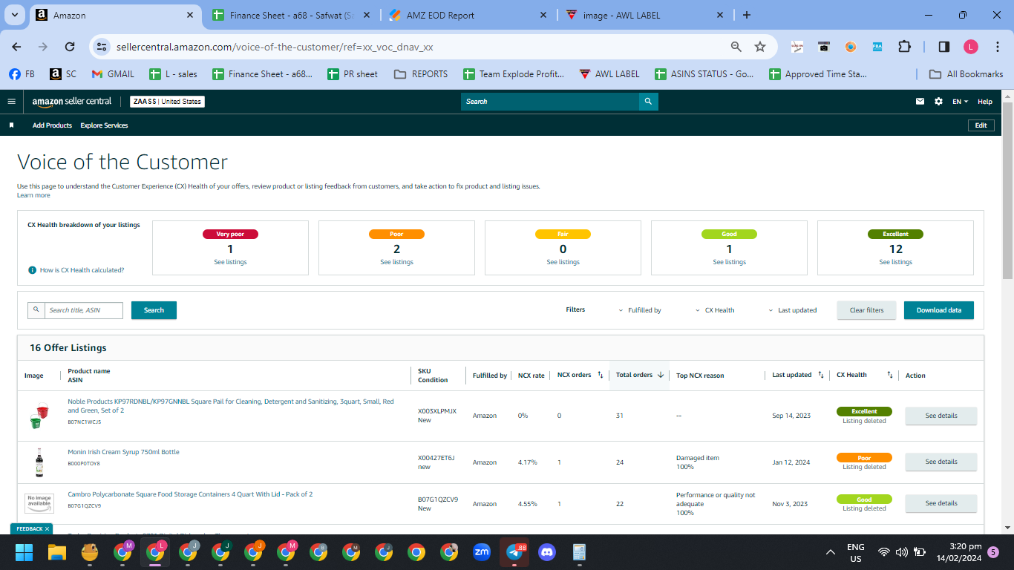The image size is (1014, 570).
Task: Show hidden system tray icons
Action: [x=831, y=552]
